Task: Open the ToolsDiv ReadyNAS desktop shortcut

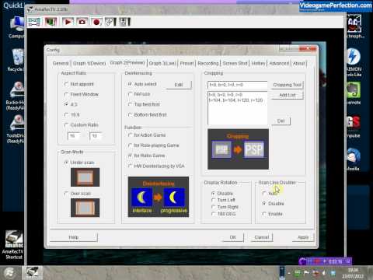Action: (16, 129)
